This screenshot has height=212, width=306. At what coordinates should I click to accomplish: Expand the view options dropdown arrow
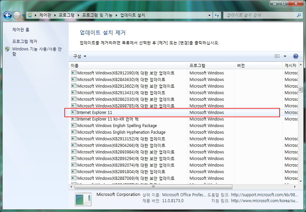(x=285, y=56)
